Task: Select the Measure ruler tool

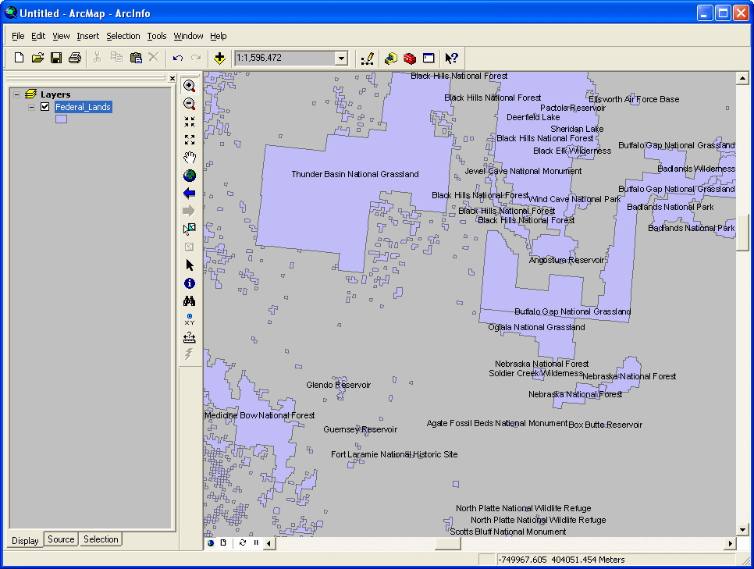Action: click(x=189, y=337)
